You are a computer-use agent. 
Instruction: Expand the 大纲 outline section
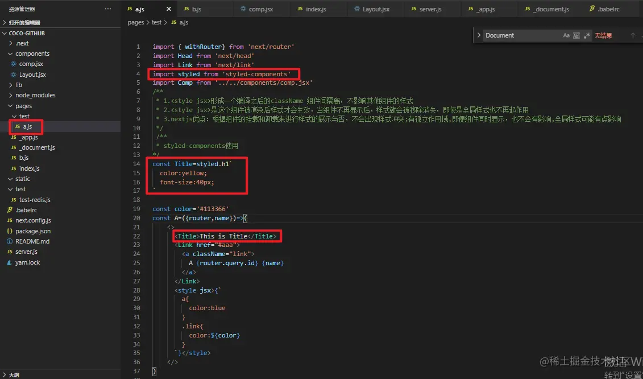coord(61,374)
